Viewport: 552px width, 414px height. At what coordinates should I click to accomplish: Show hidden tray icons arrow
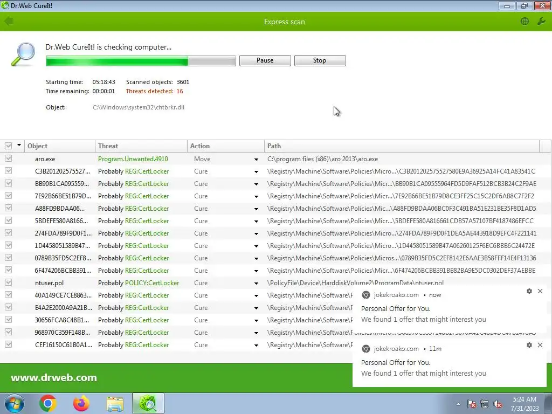point(458,404)
